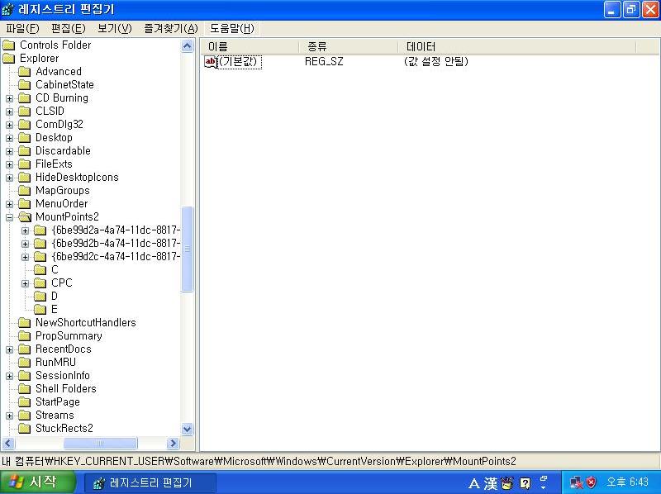
Task: Expand the RecentDocs key
Action: tap(9, 349)
